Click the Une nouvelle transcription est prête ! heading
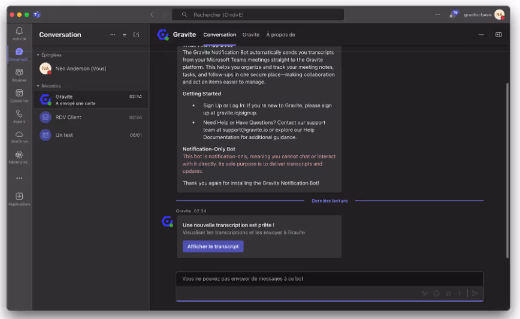 click(x=228, y=225)
